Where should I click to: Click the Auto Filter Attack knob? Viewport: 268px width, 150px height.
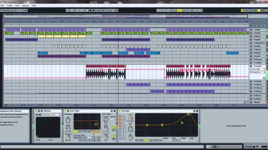[x=68, y=128]
